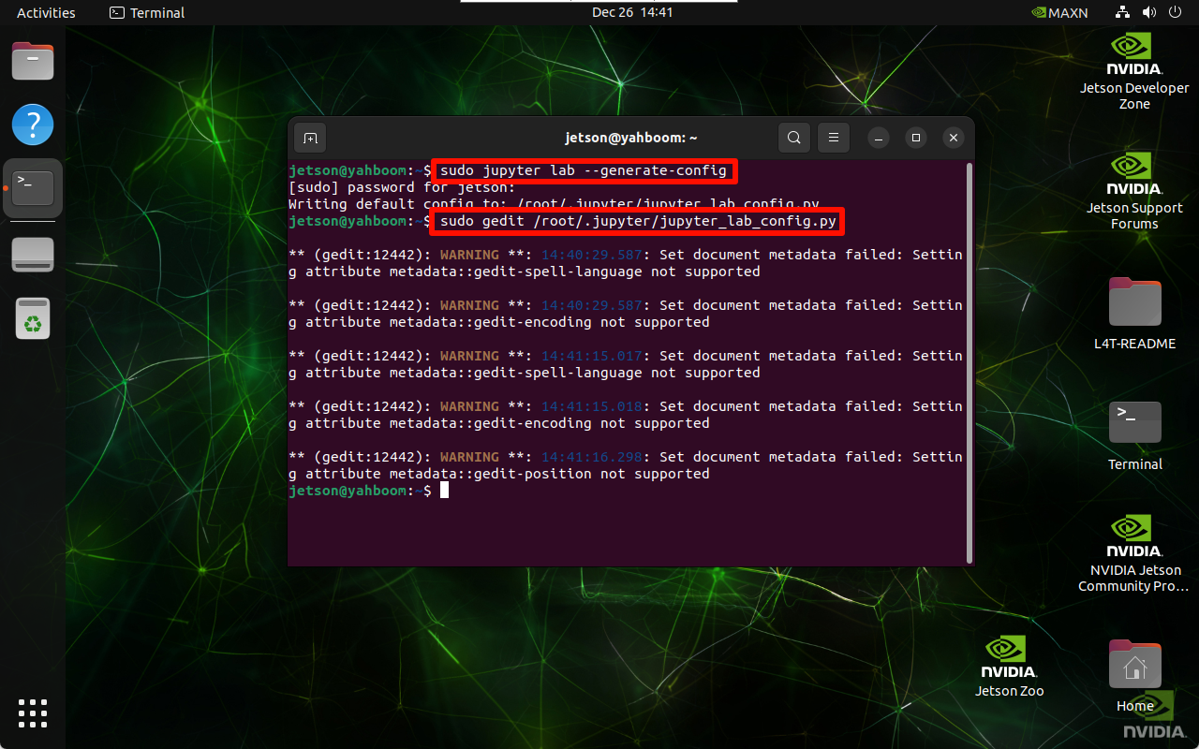This screenshot has height=749, width=1199.
Task: Open the Help icon in dock
Action: 33,125
